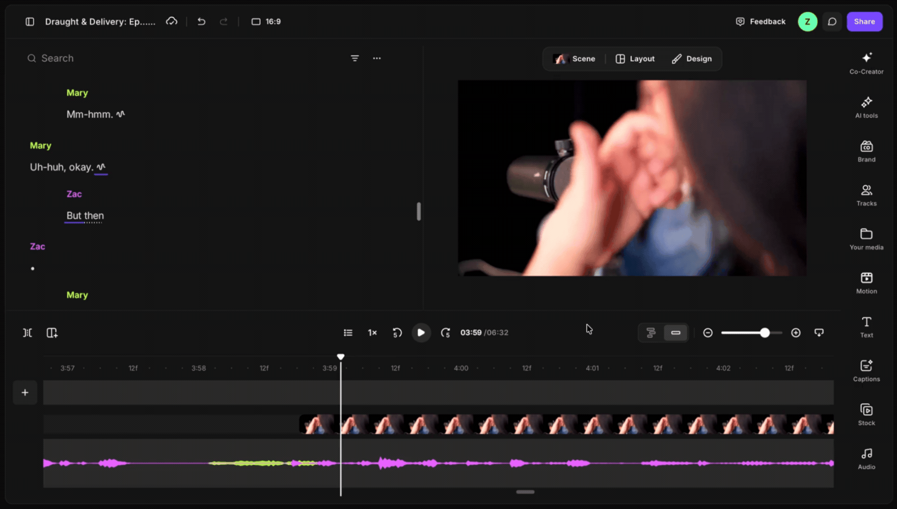
Task: Click the transcript vertical scrollbar
Action: [419, 211]
